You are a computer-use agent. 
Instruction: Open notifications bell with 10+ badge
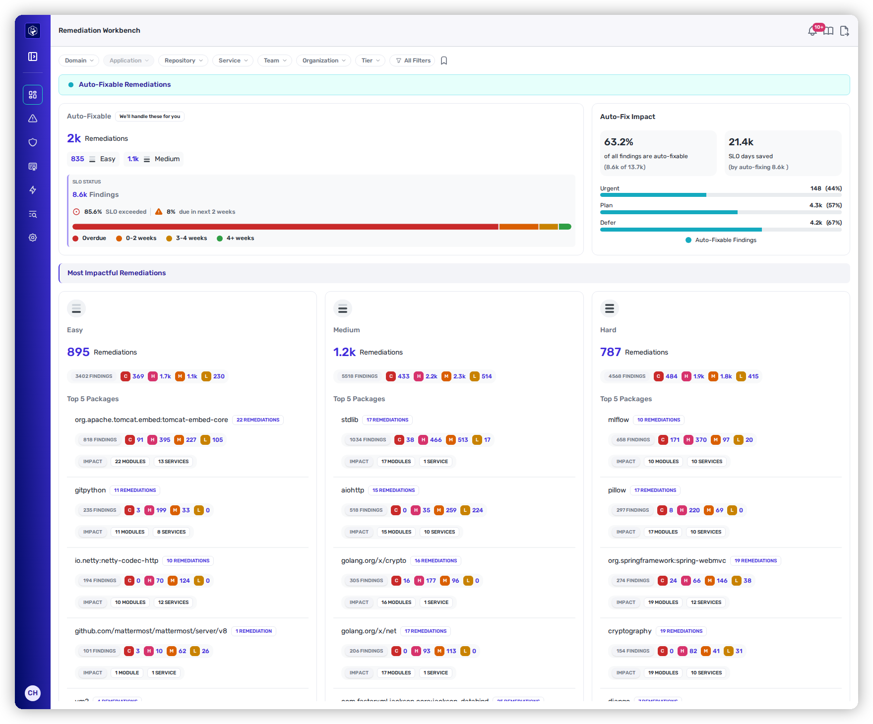(x=813, y=30)
